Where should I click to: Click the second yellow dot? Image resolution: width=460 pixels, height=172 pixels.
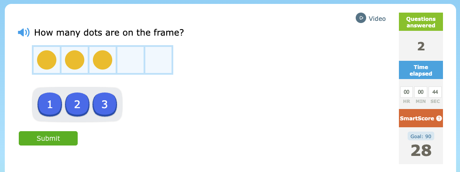point(75,60)
